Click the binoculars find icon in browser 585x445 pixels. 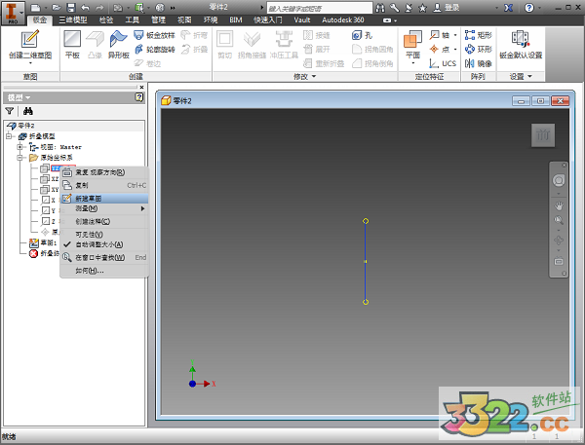pos(28,112)
